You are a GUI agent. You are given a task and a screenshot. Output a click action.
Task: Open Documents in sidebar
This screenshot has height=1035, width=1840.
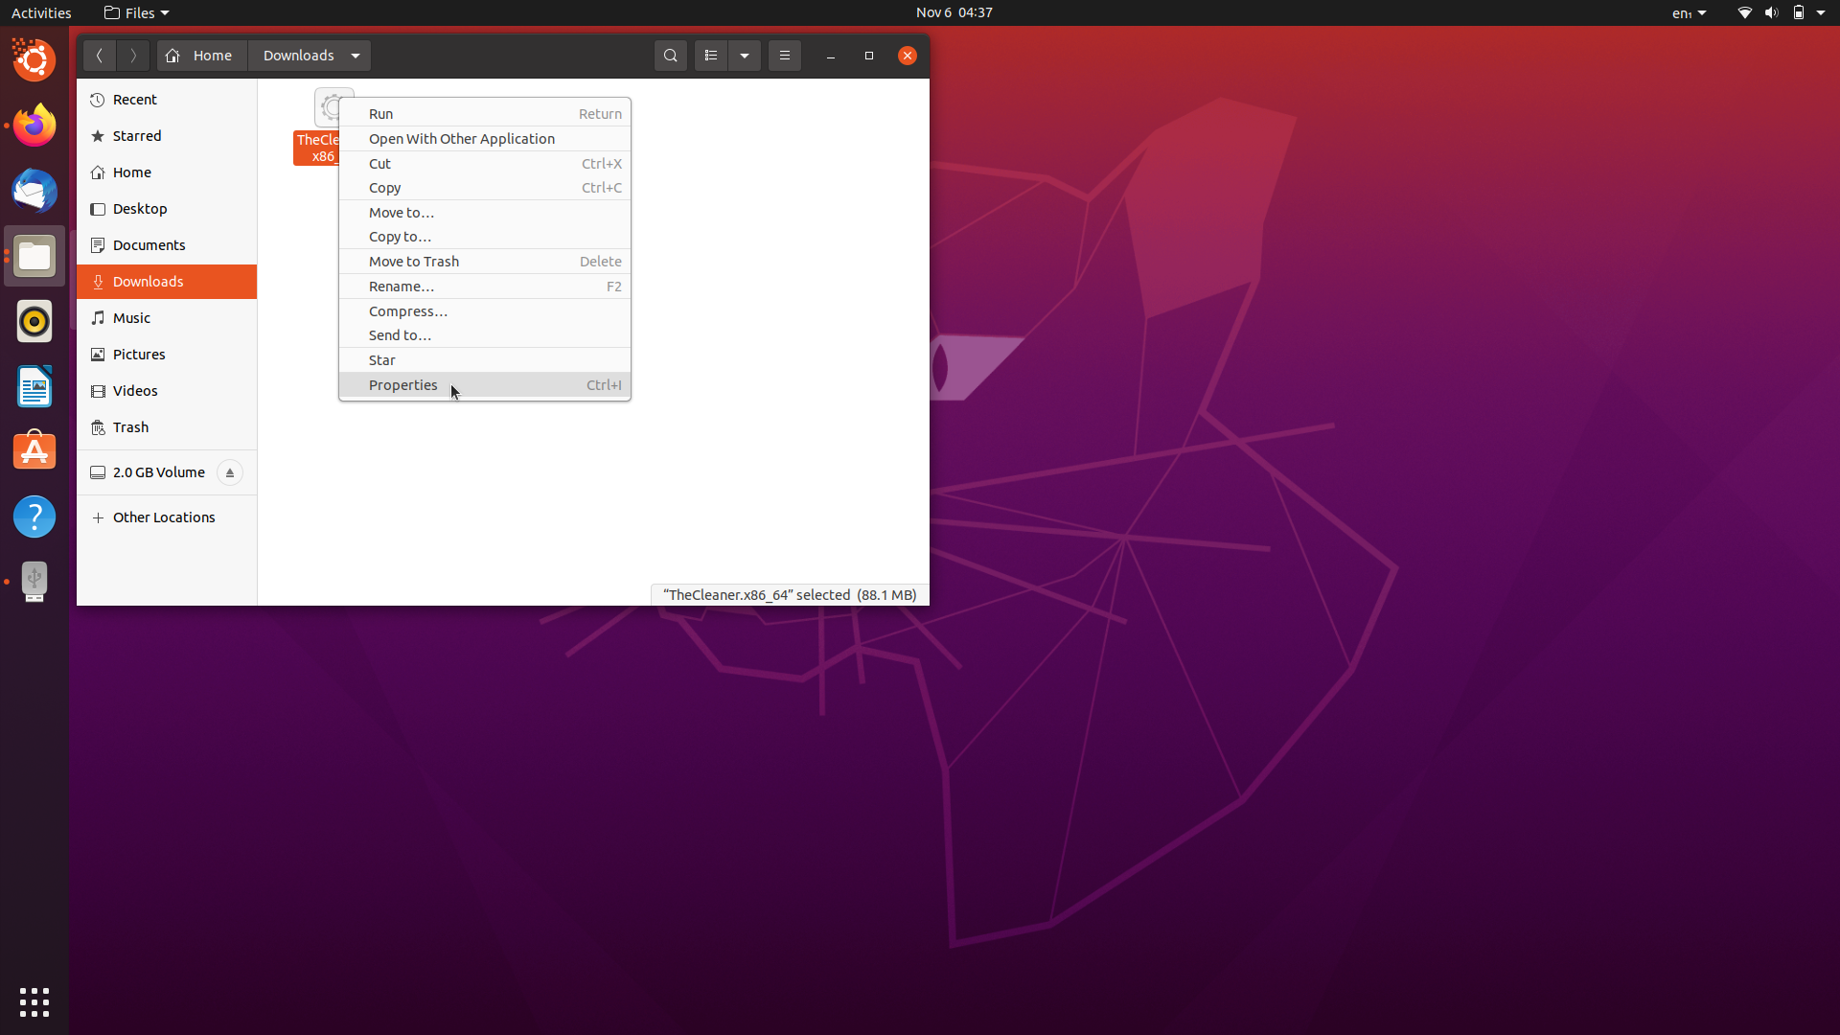(x=167, y=245)
